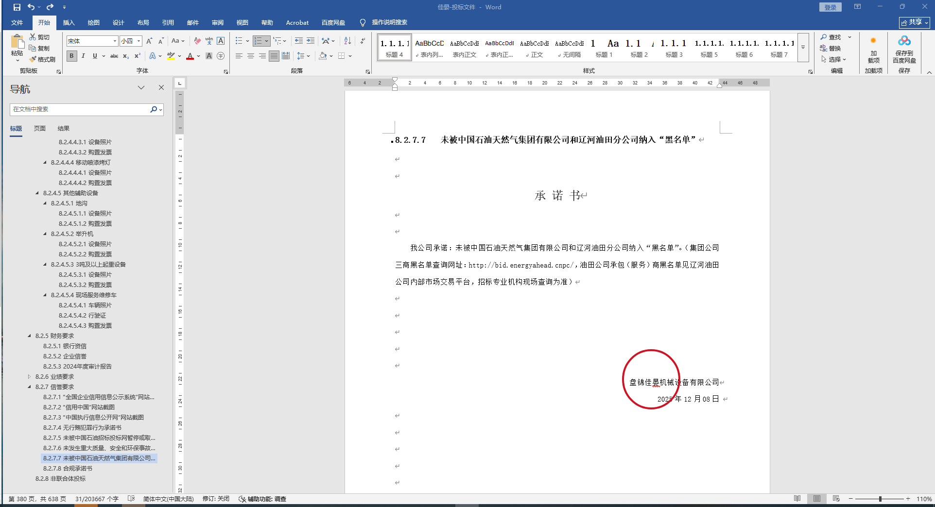Viewport: 935px width, 507px height.
Task: Toggle right alignment
Action: 262,56
